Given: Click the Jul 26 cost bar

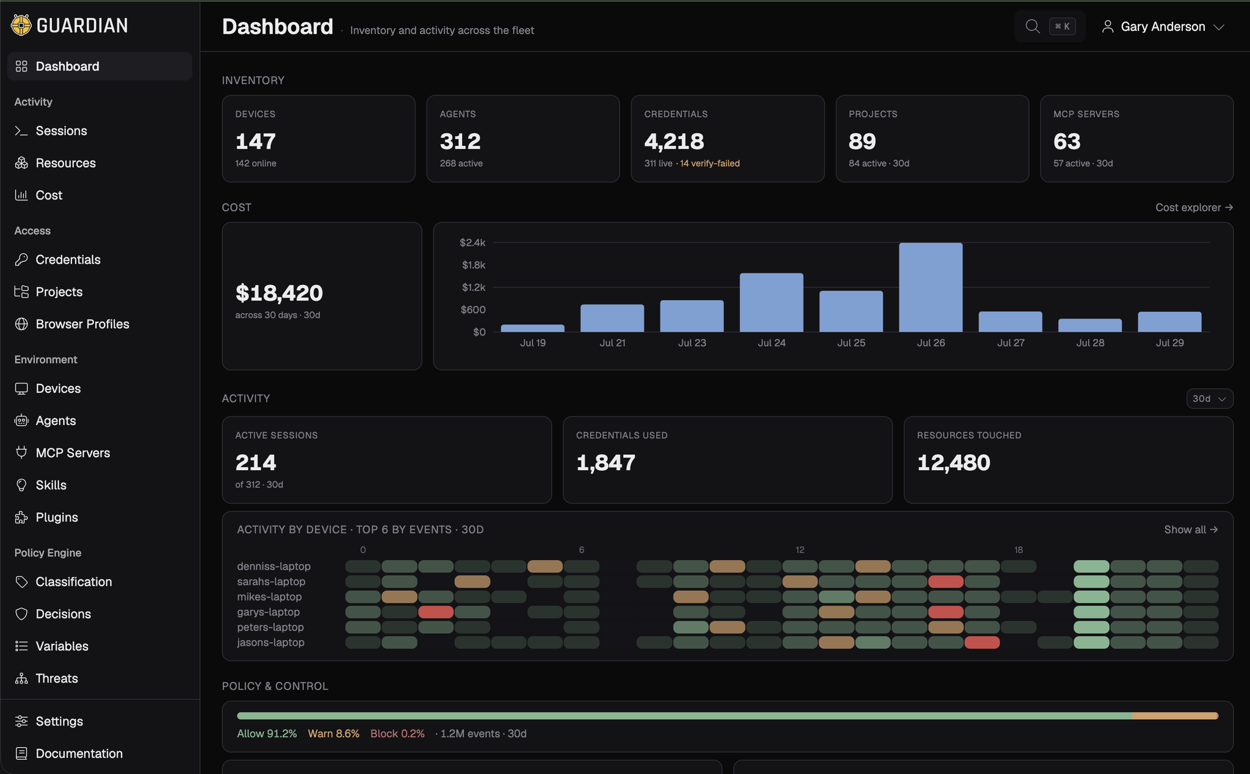Looking at the screenshot, I should click(931, 288).
